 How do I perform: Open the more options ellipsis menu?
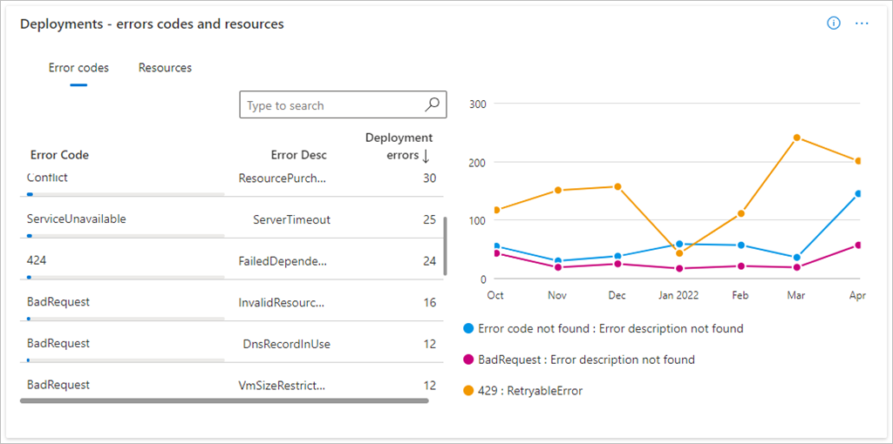[x=862, y=24]
